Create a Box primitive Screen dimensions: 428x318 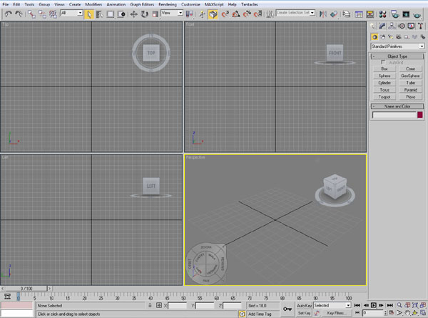click(384, 69)
